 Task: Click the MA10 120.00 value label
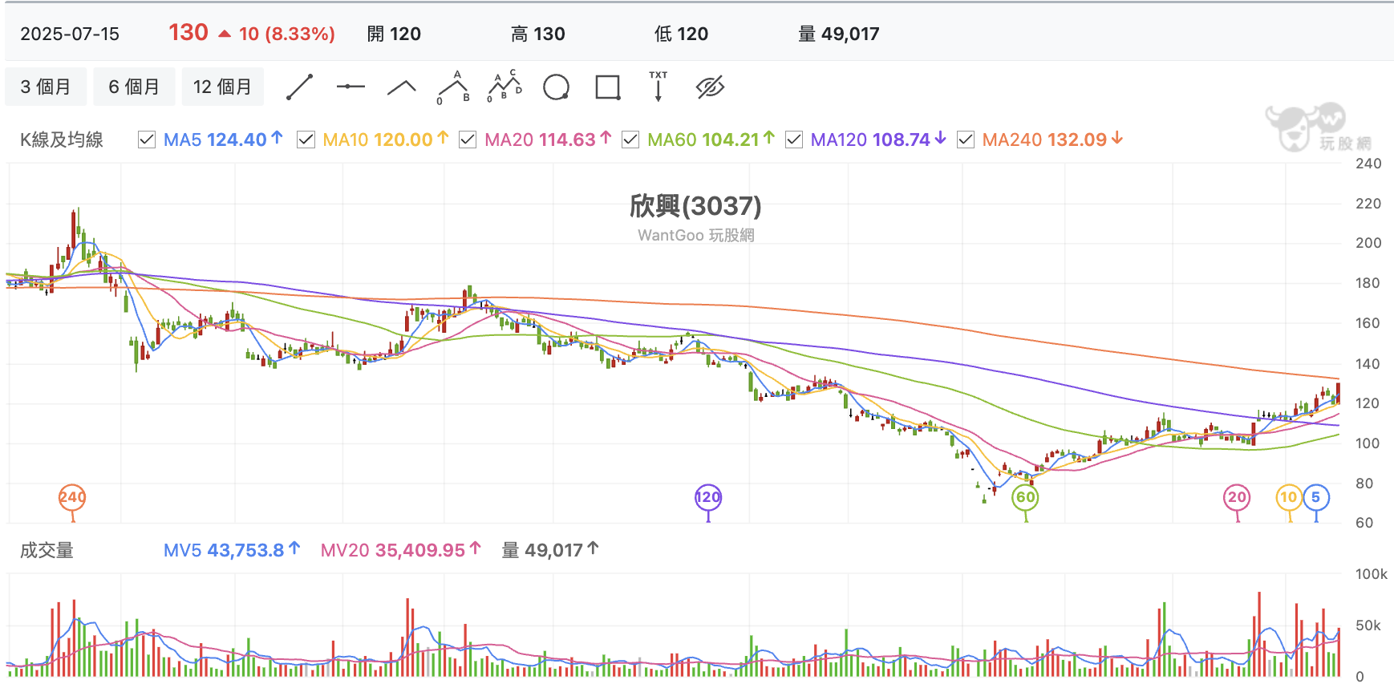(x=386, y=140)
